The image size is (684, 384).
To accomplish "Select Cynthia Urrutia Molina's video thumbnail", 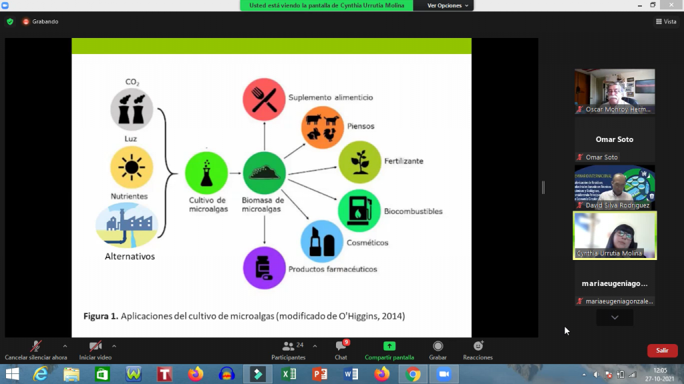I will [615, 235].
